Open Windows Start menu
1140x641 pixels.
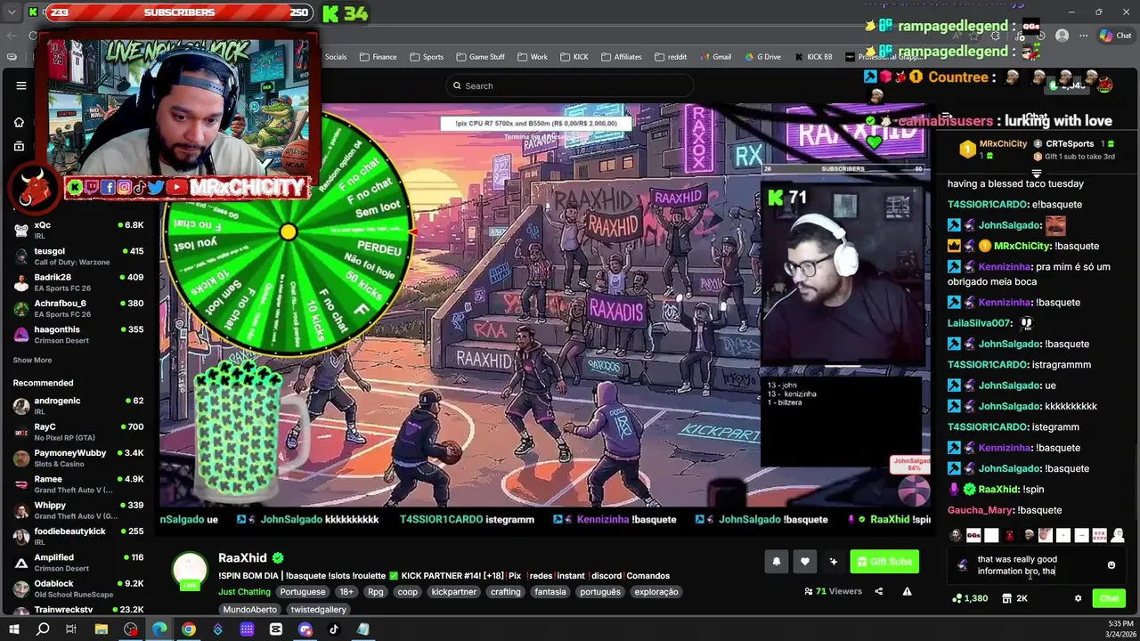[15, 629]
